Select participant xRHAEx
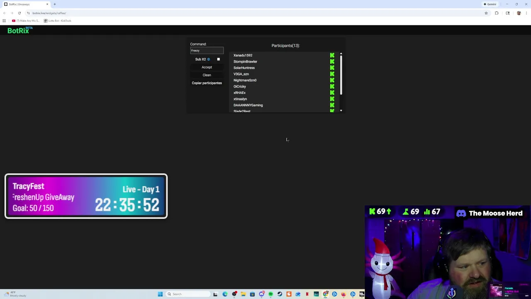 click(239, 93)
